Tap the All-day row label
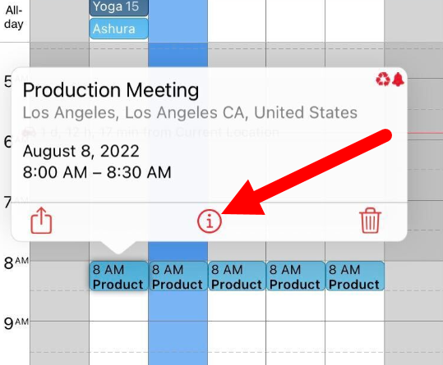The width and height of the screenshot is (443, 365). pyautogui.click(x=13, y=17)
